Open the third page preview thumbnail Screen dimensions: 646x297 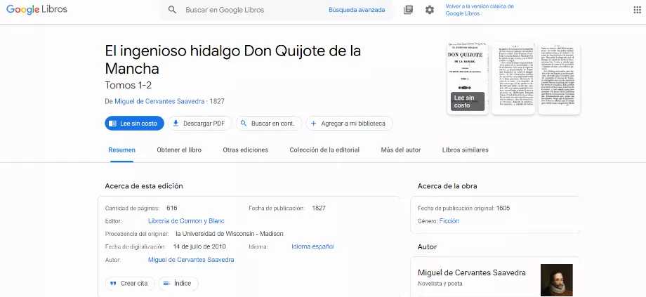(559, 78)
